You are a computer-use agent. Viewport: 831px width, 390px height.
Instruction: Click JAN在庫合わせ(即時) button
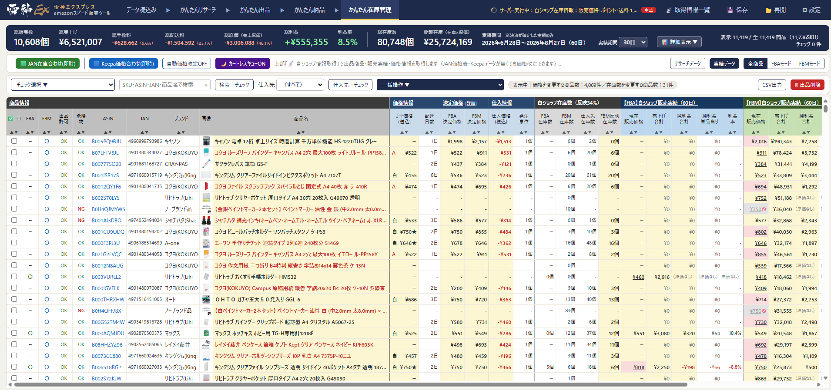point(47,63)
